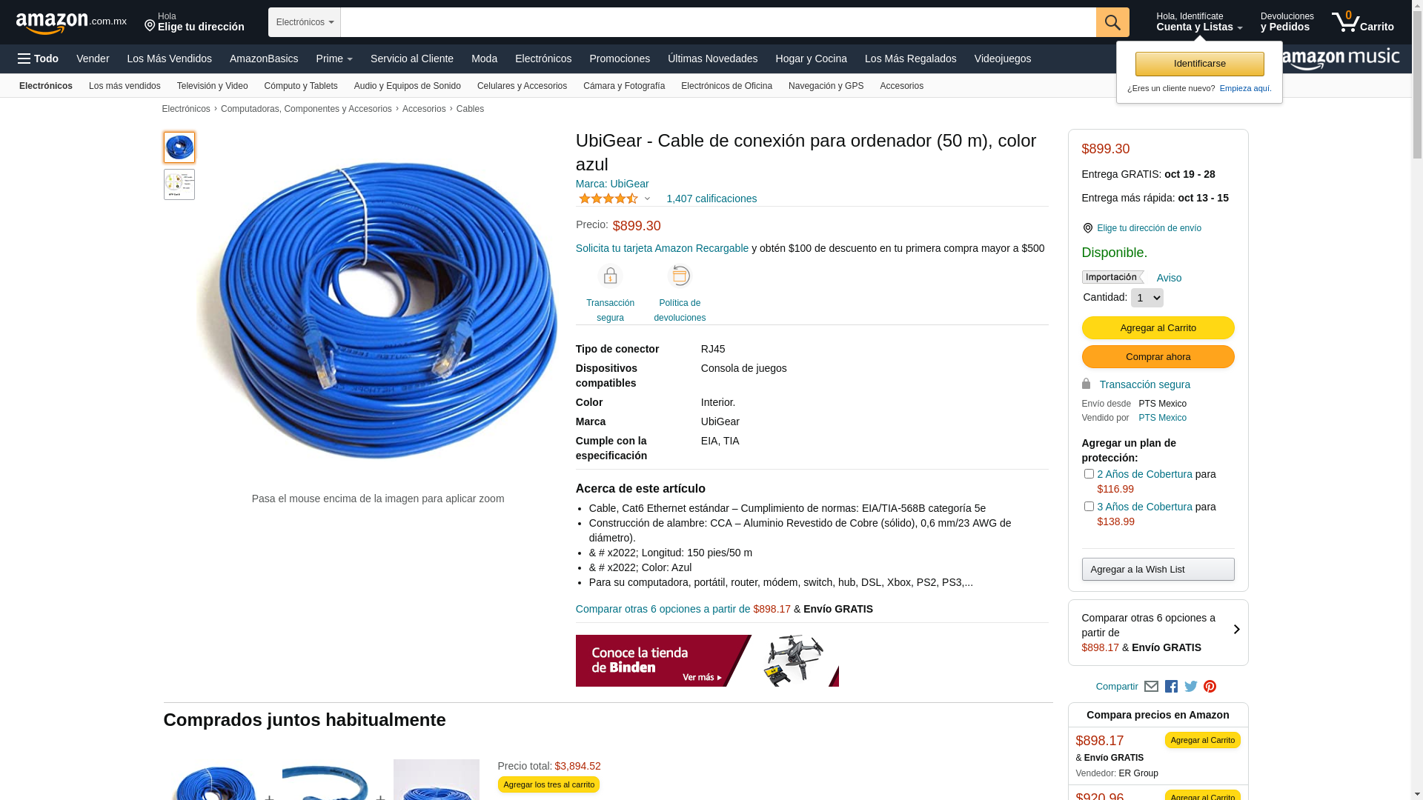Select the second product thumbnail image

pyautogui.click(x=179, y=184)
